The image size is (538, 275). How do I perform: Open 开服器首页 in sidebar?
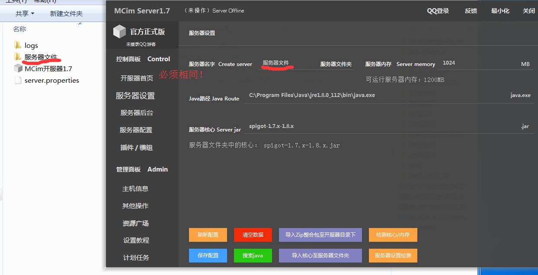pyautogui.click(x=137, y=78)
